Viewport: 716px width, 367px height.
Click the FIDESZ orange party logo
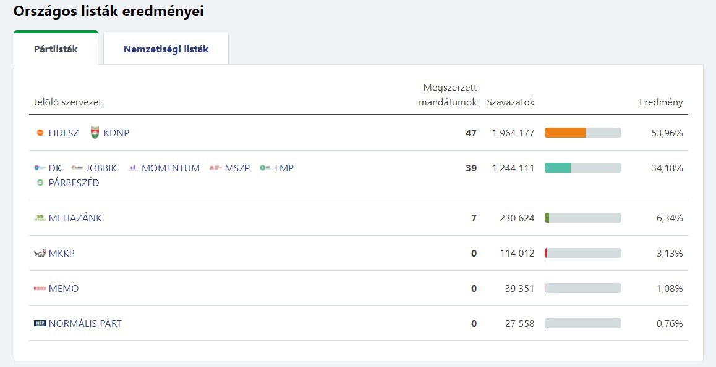pyautogui.click(x=40, y=133)
